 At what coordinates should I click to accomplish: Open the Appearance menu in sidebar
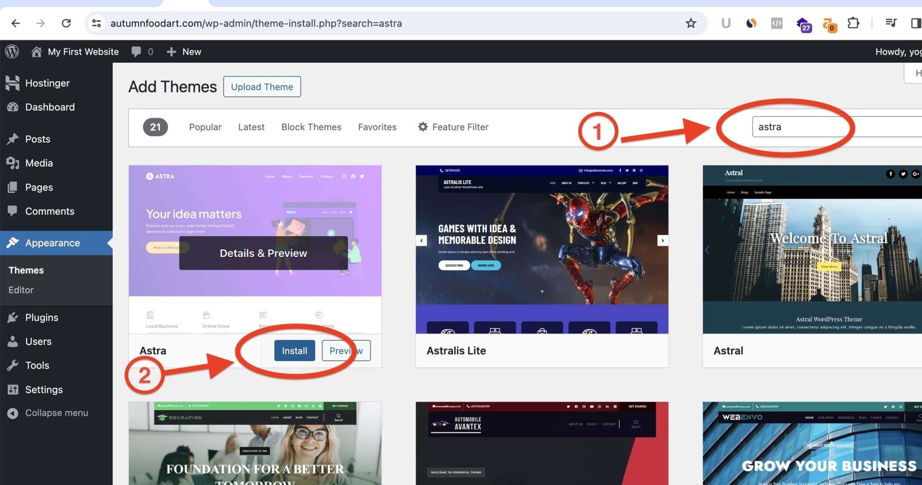[x=56, y=243]
